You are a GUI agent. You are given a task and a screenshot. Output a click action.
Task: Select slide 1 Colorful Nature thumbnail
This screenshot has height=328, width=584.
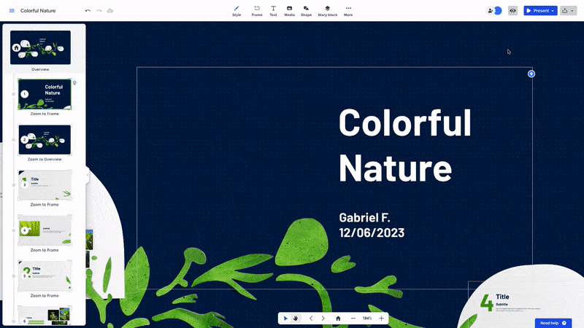(x=45, y=94)
